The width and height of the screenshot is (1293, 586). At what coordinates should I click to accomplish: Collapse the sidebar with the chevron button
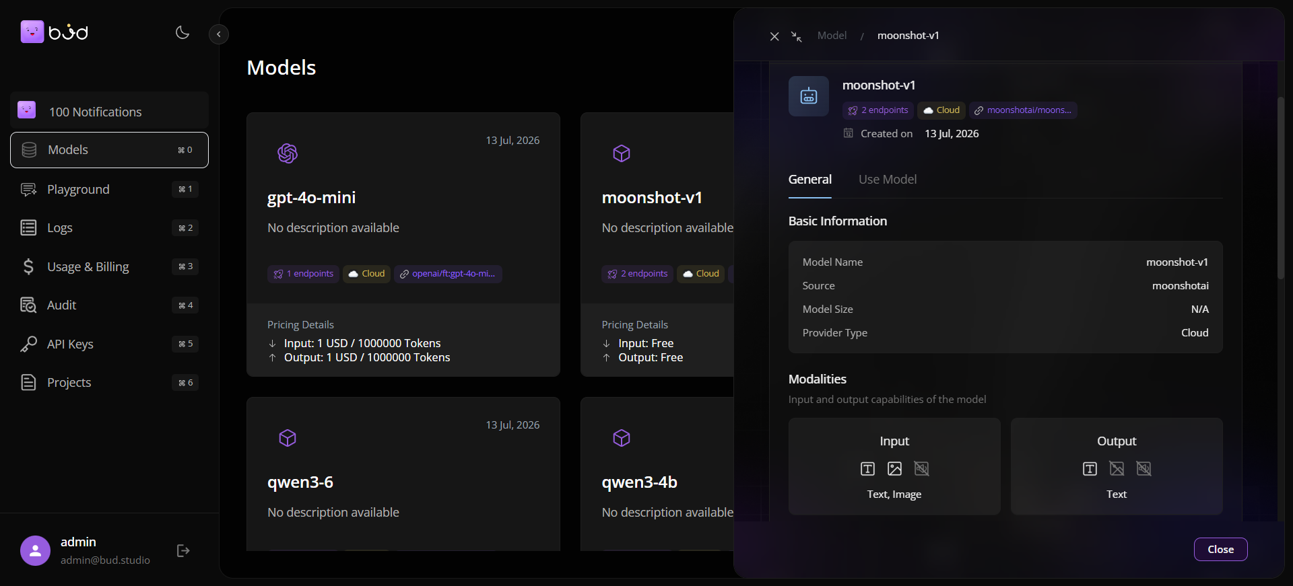[x=219, y=34]
